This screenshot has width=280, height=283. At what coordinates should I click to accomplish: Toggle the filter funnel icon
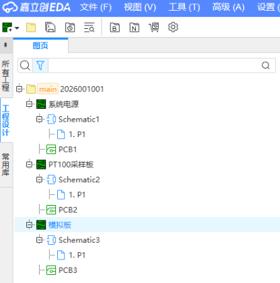pyautogui.click(x=40, y=65)
